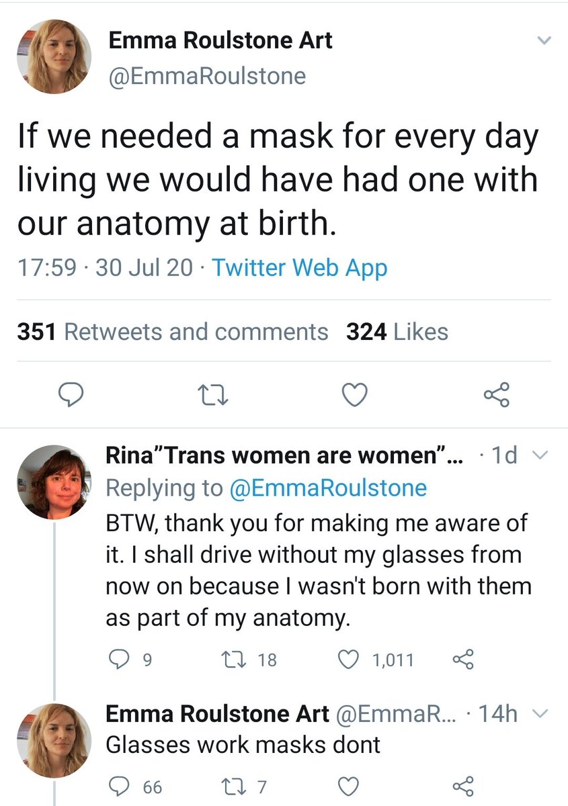The image size is (568, 806).
Task: Share the main mask tweet
Action: 497,396
